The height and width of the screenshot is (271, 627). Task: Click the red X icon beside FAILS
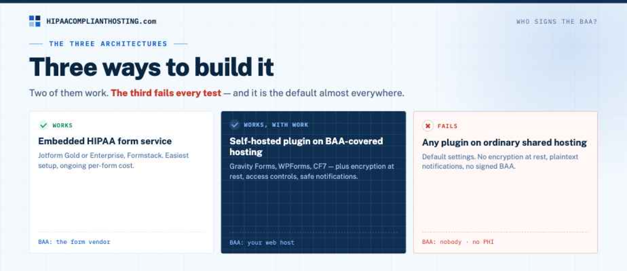click(x=427, y=126)
